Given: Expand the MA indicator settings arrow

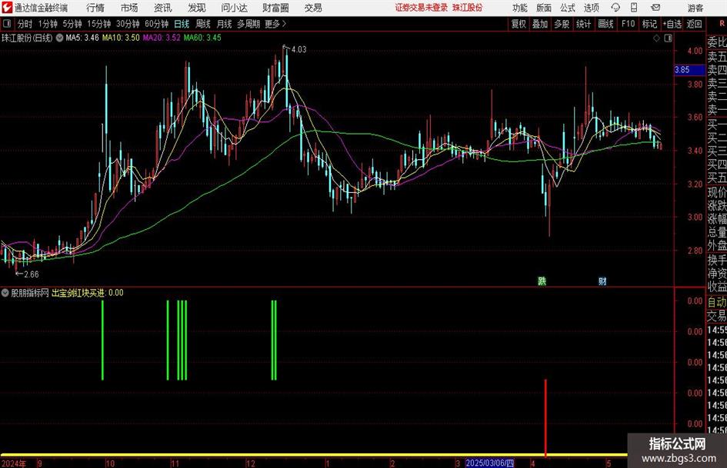Looking at the screenshot, I should tap(59, 38).
